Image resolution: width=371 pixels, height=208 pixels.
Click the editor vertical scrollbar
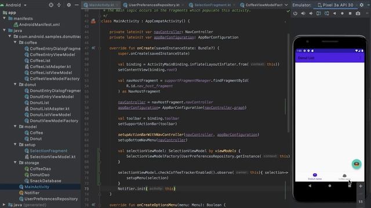pos(288,83)
